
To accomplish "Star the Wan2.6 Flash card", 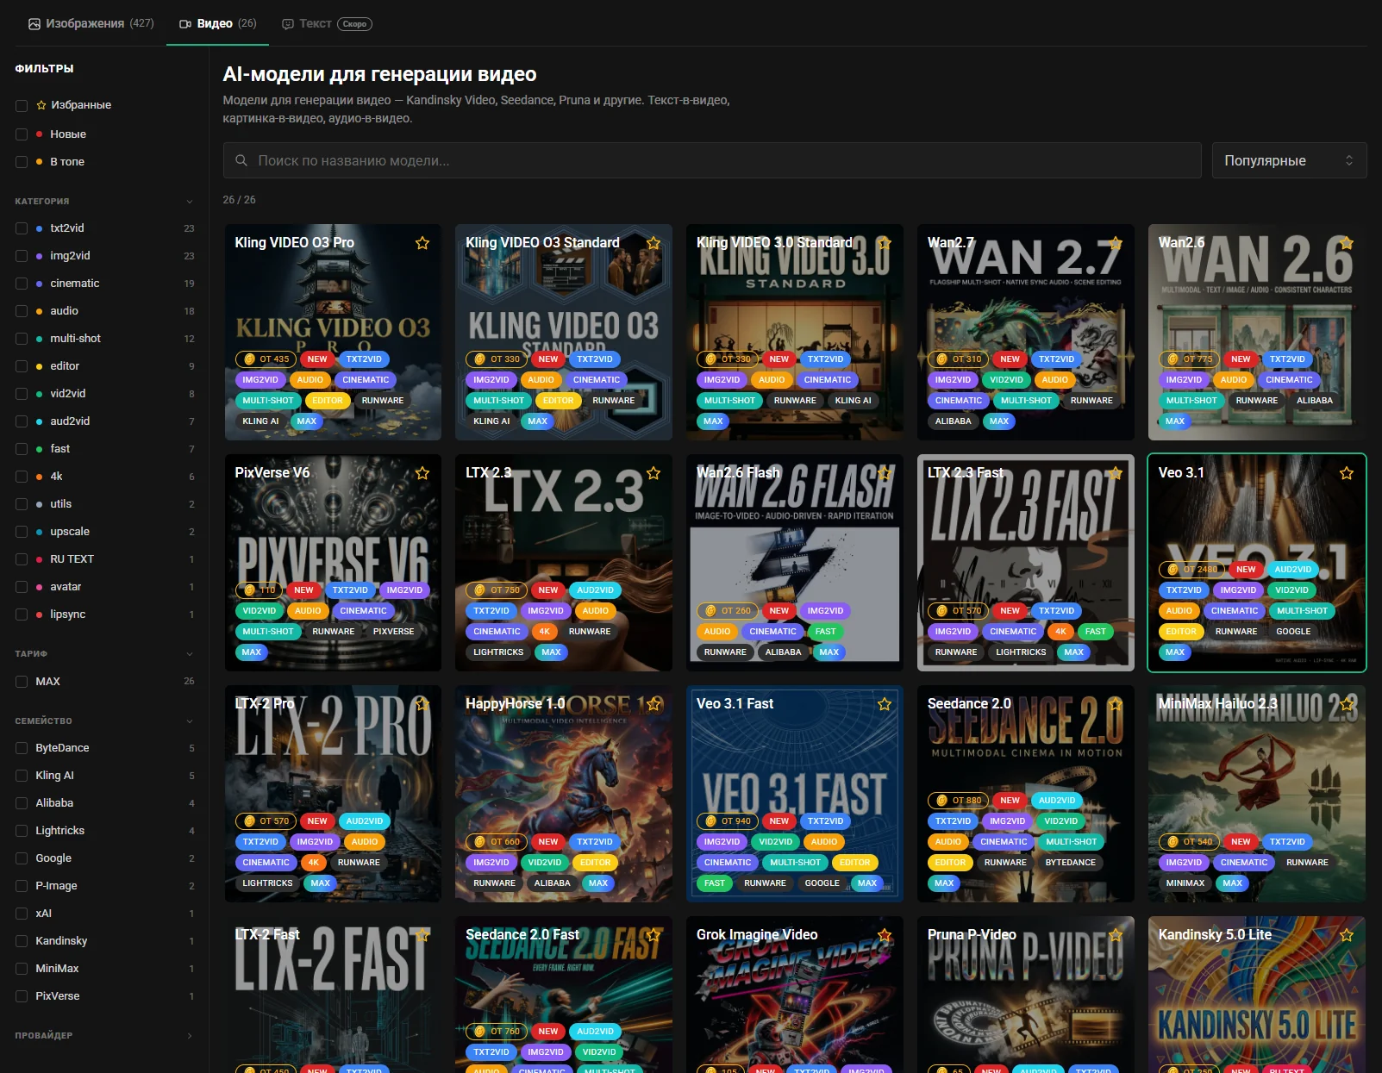I will coord(885,473).
